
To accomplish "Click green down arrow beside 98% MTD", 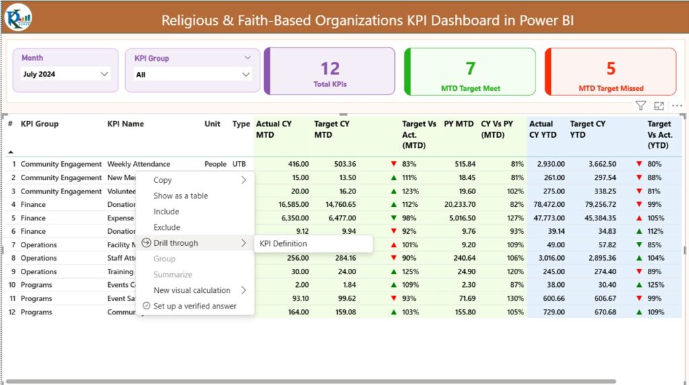I will pyautogui.click(x=394, y=218).
